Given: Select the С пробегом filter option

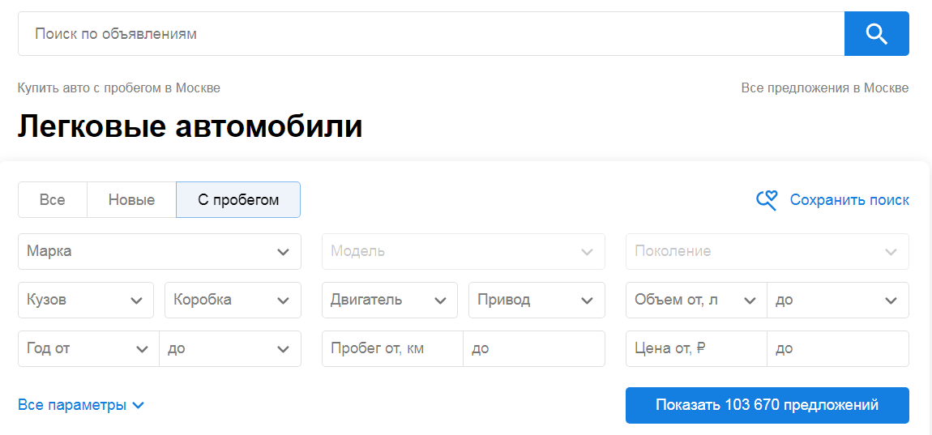Looking at the screenshot, I should pos(238,200).
